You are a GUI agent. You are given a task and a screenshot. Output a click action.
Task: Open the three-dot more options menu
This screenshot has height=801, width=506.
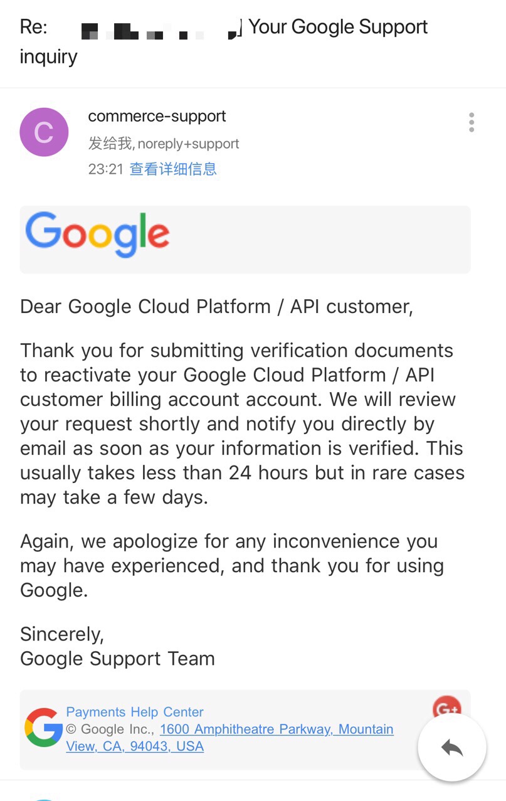(x=472, y=122)
